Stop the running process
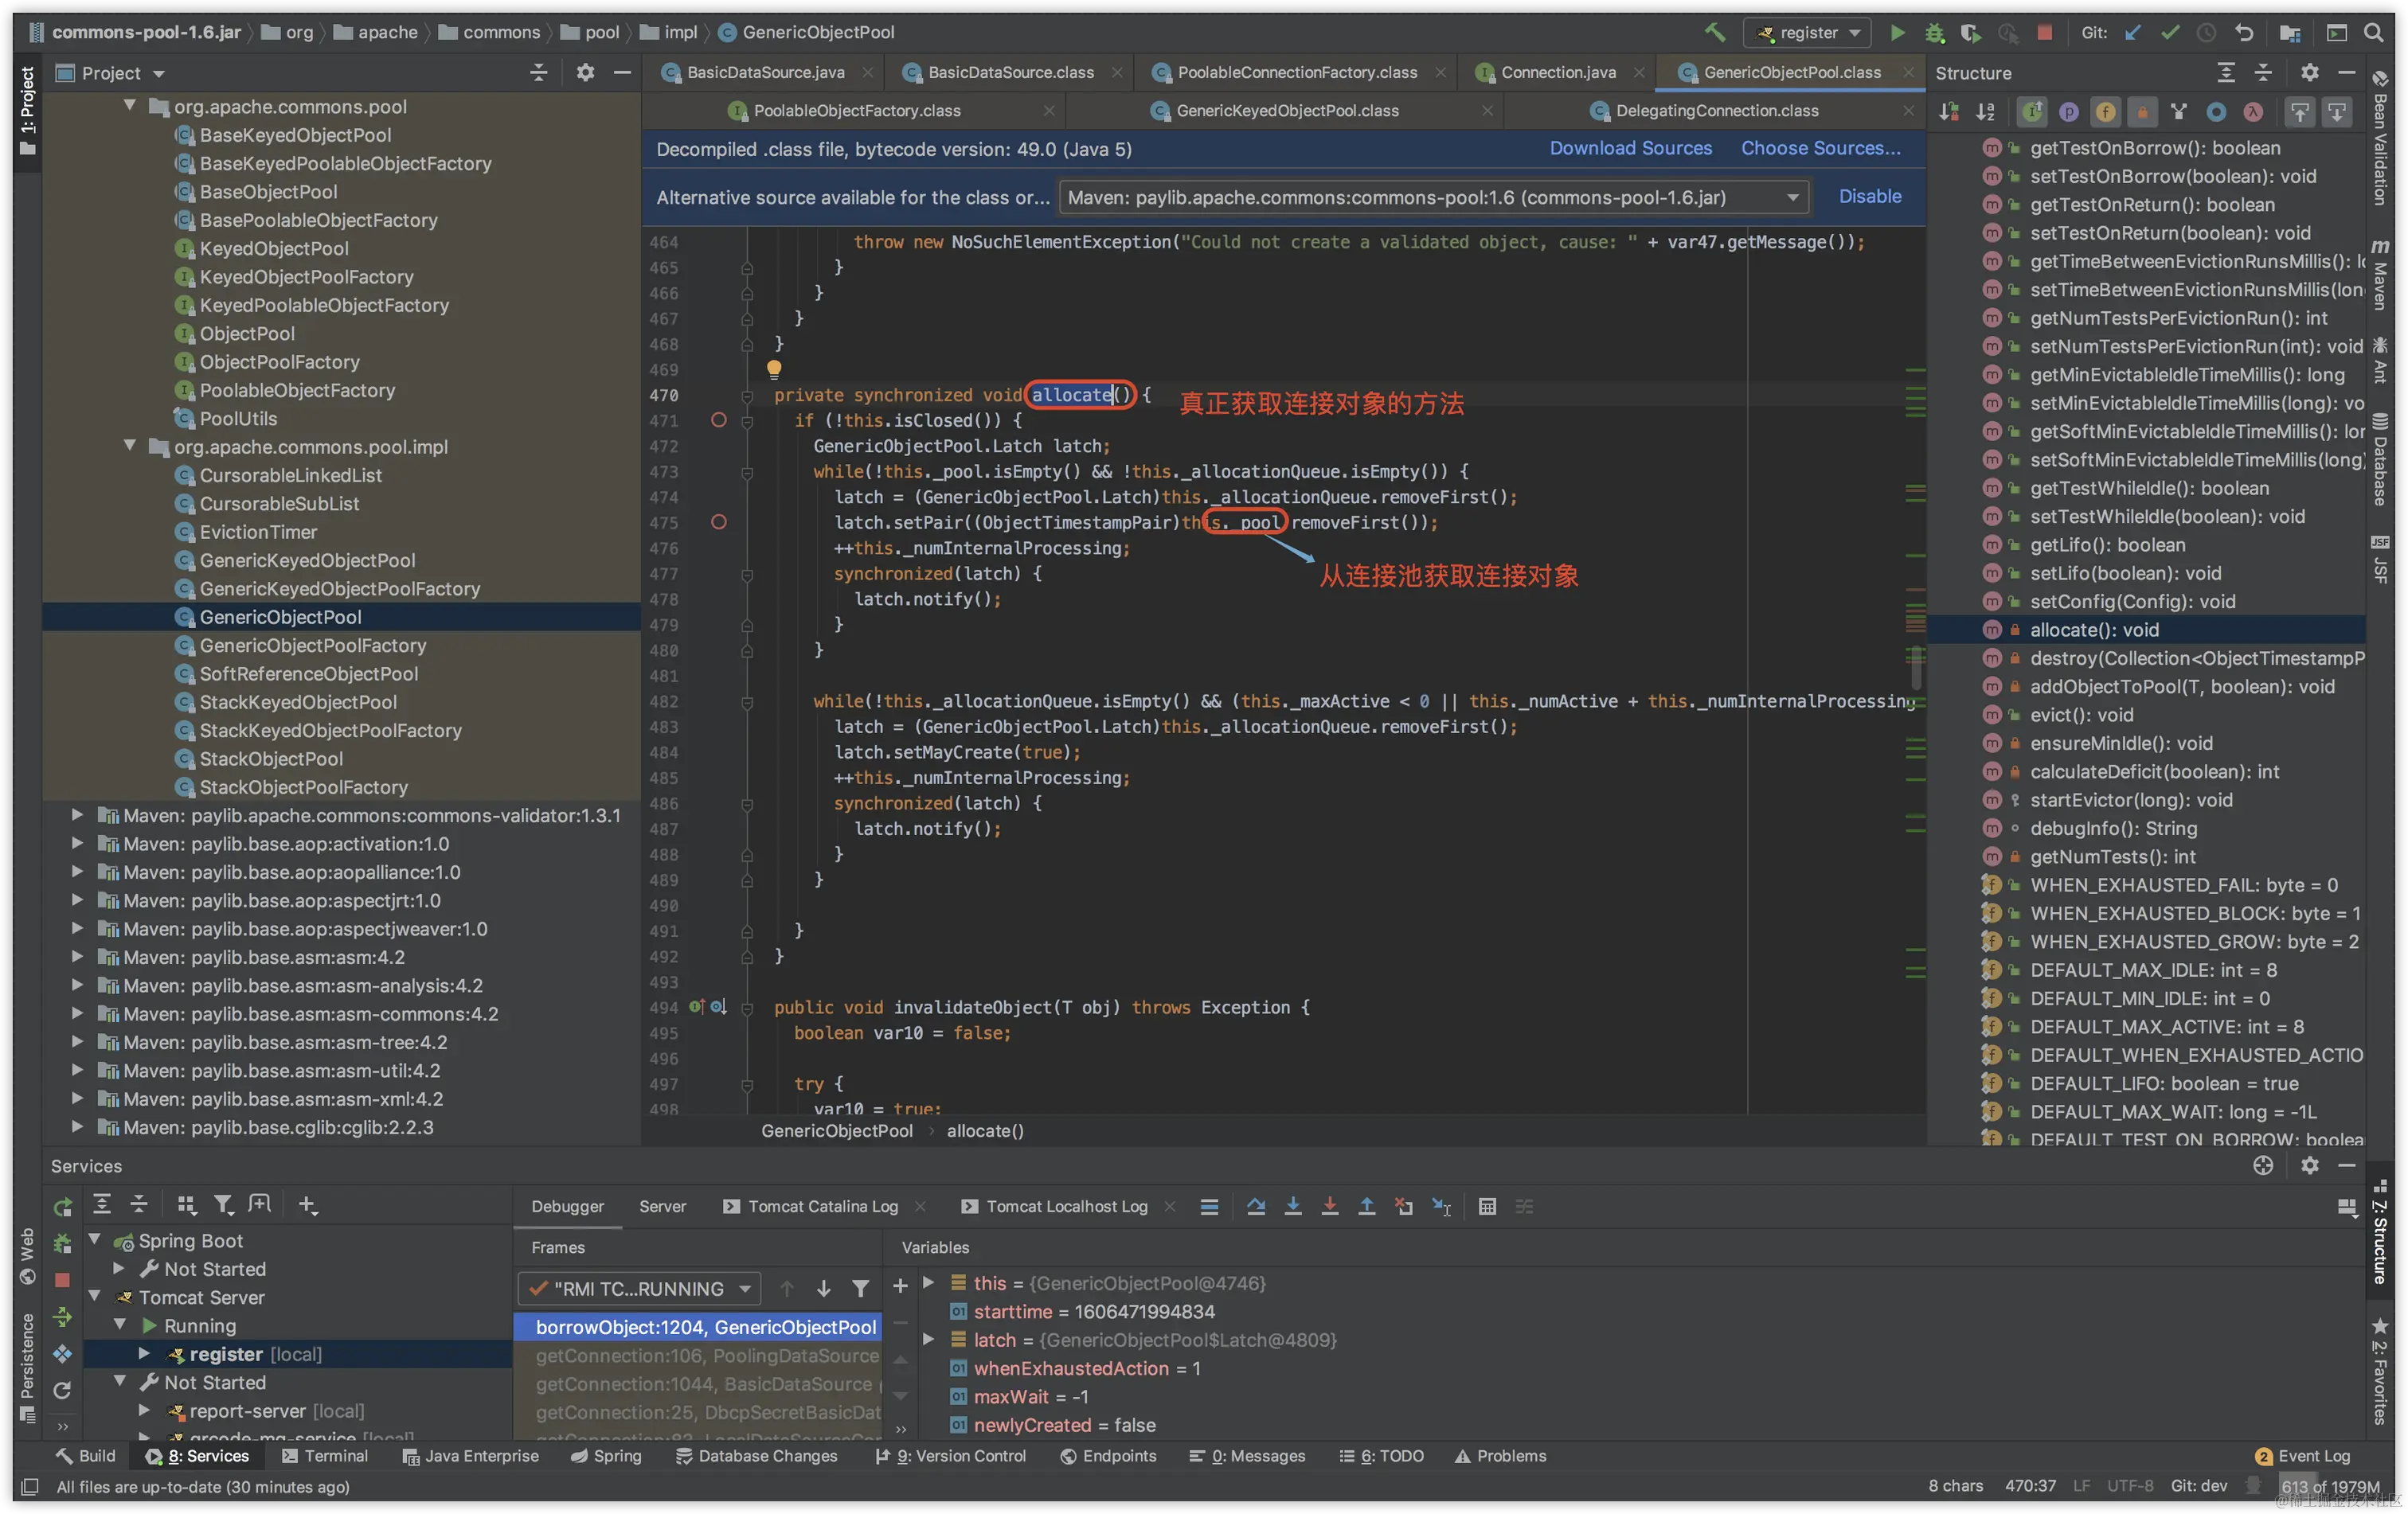Image resolution: width=2408 pixels, height=1514 pixels. click(2044, 33)
